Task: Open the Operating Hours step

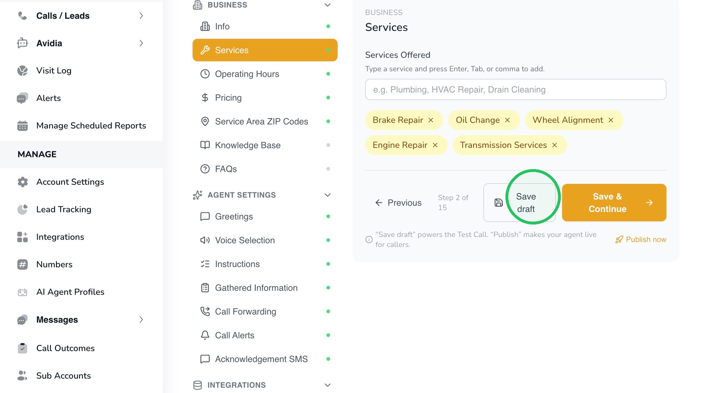Action: (265, 74)
